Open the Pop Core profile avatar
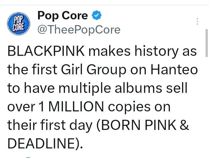Screen dimensions: 209x158 pyautogui.click(x=19, y=24)
